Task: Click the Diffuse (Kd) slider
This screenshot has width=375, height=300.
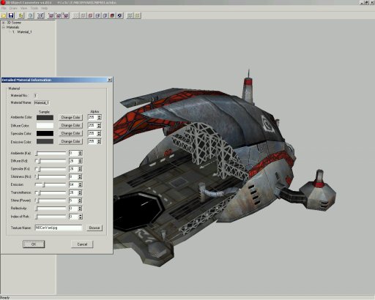Action: click(x=51, y=161)
